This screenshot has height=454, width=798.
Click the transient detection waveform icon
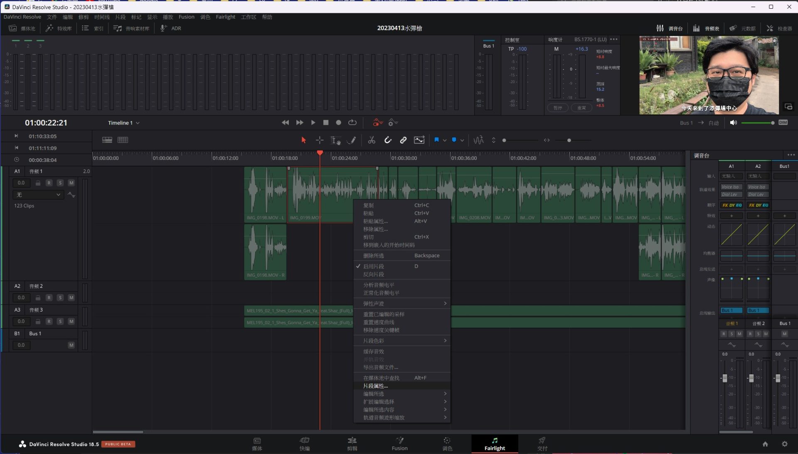coord(478,140)
